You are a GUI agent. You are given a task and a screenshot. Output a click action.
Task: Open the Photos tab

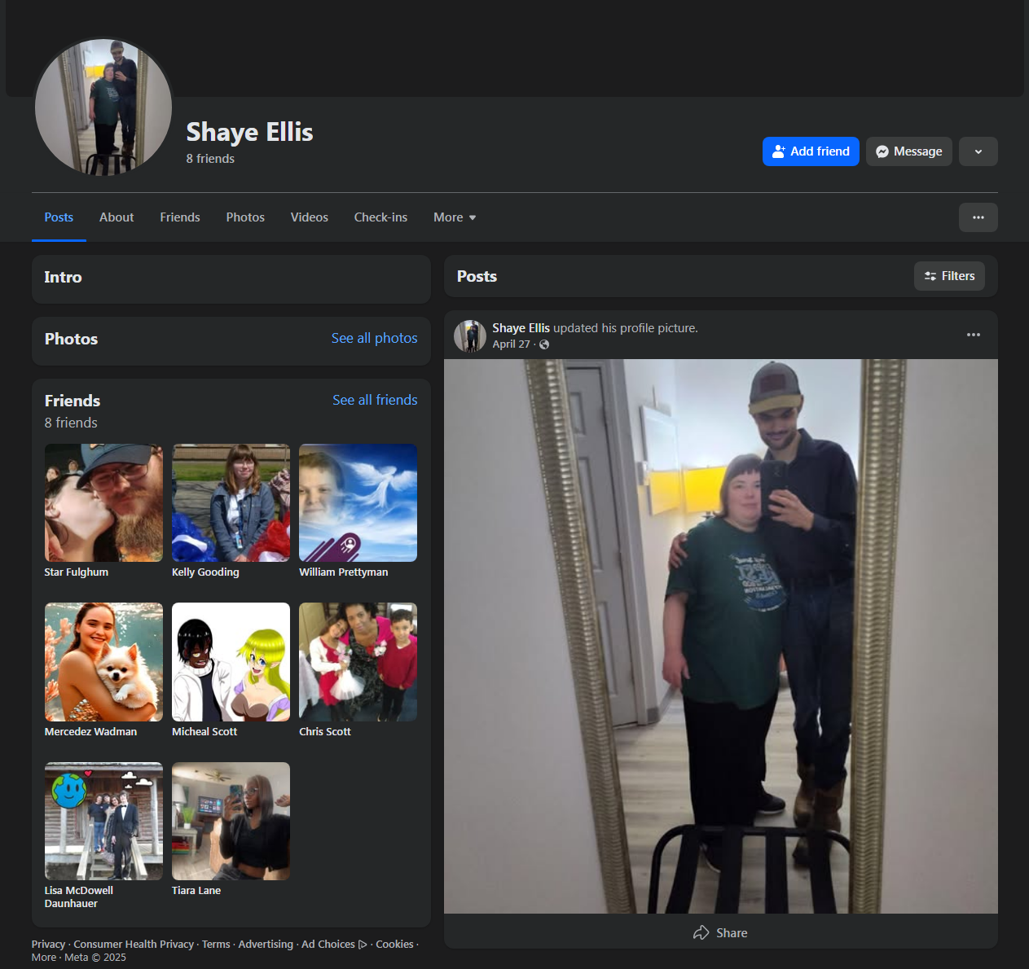245,217
